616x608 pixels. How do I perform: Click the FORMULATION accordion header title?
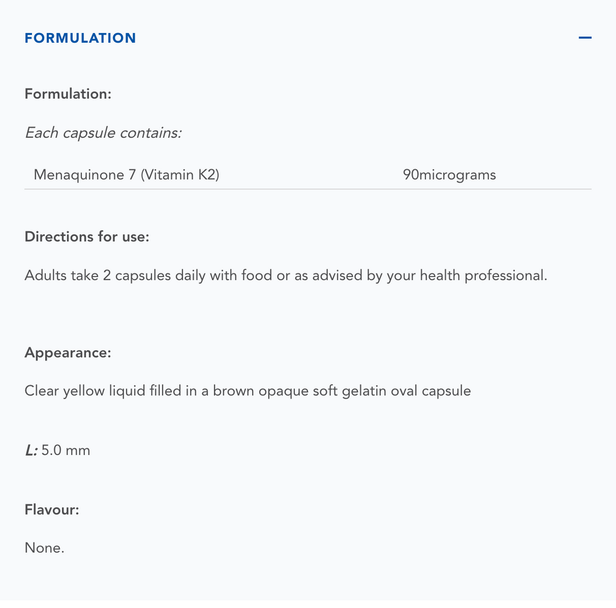point(80,38)
